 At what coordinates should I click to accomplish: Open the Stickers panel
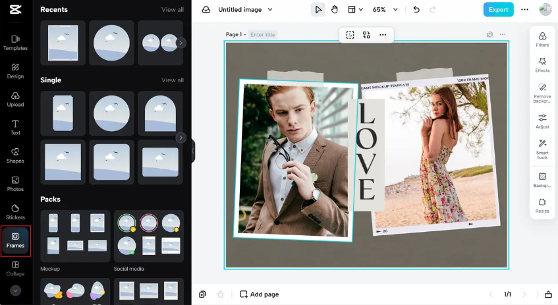(x=15, y=212)
